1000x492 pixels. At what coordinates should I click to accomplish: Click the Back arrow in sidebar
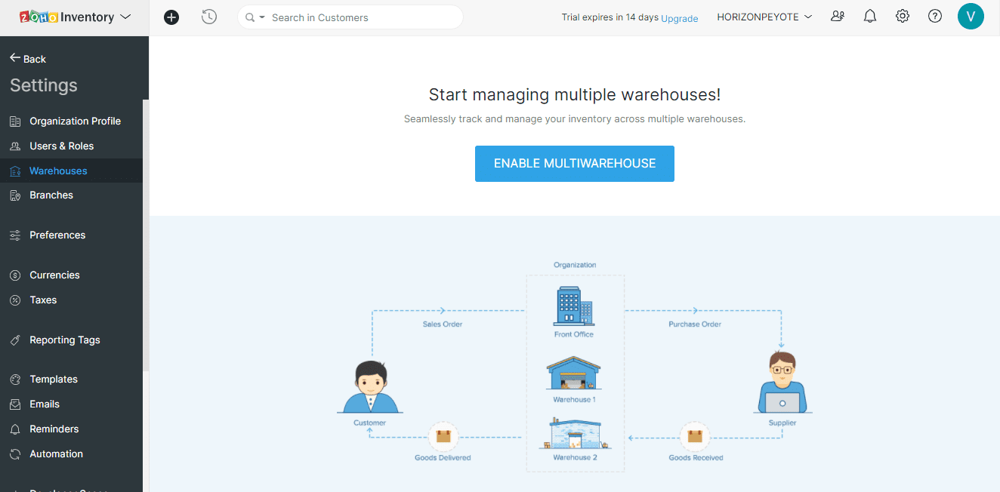pyautogui.click(x=28, y=59)
